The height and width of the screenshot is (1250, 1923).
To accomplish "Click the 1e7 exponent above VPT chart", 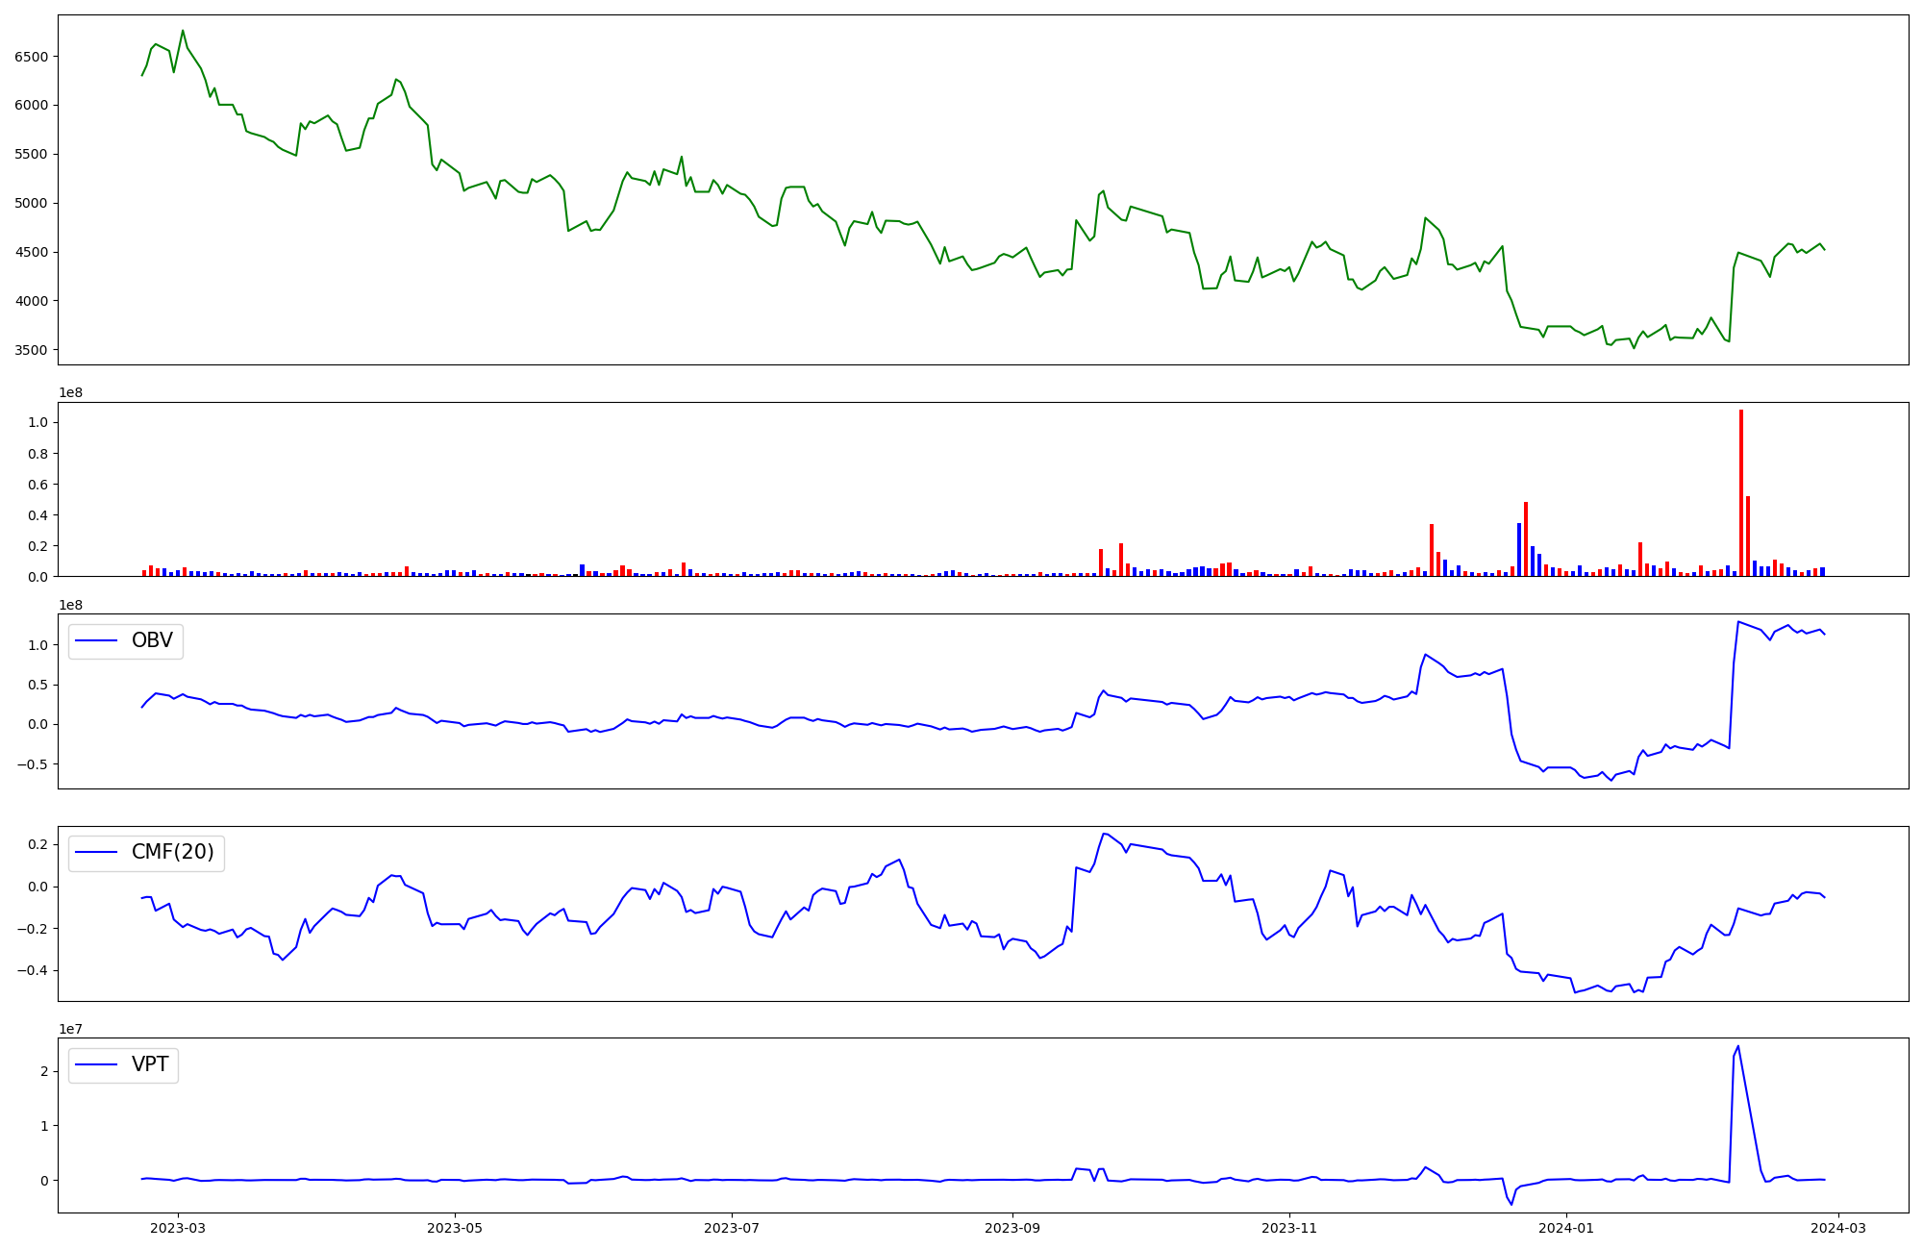I will pos(72,1029).
